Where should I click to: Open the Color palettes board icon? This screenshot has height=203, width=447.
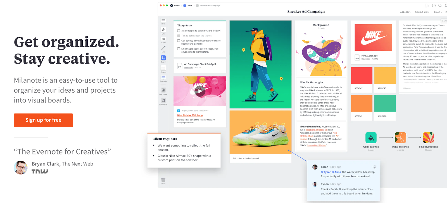coord(371,138)
